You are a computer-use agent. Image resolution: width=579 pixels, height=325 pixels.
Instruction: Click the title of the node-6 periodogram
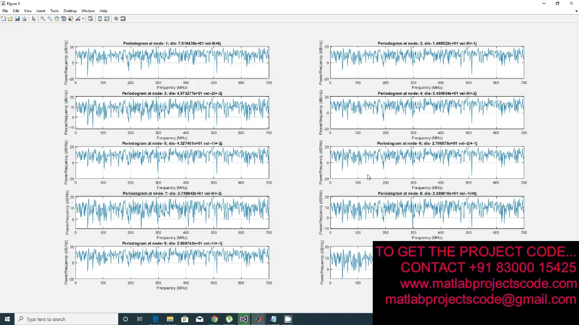(427, 144)
